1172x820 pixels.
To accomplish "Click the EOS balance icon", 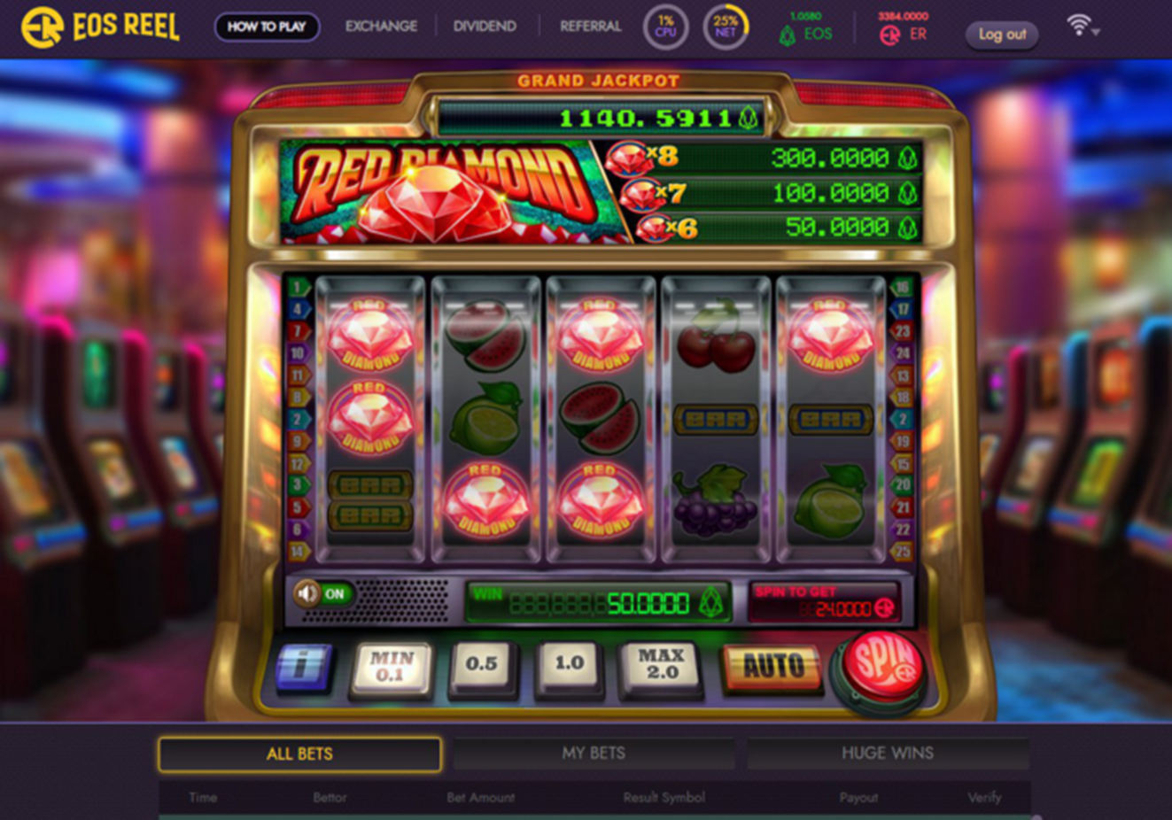I will tap(787, 35).
